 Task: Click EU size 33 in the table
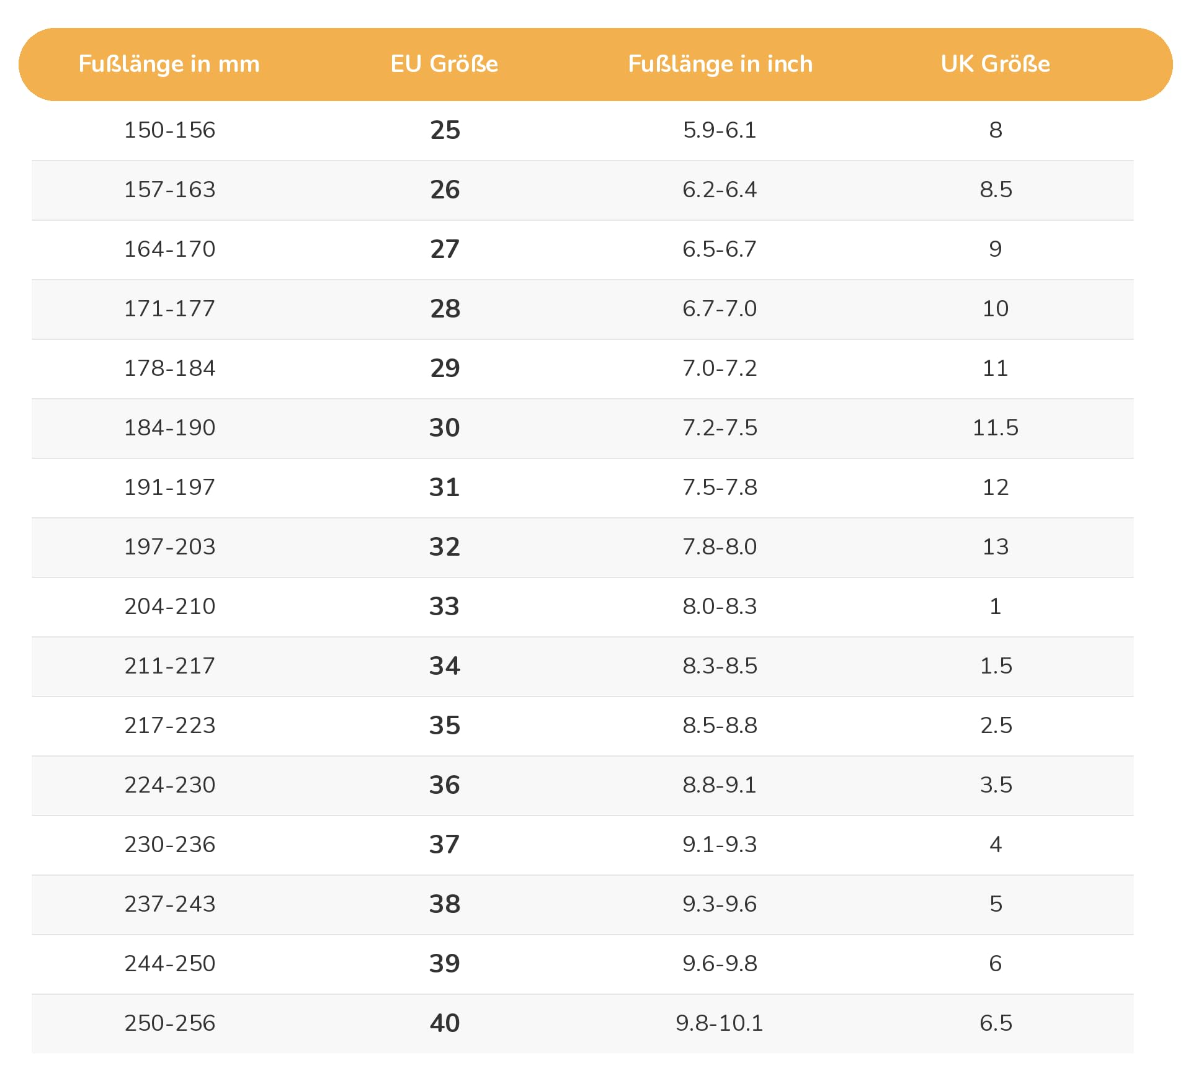(445, 607)
